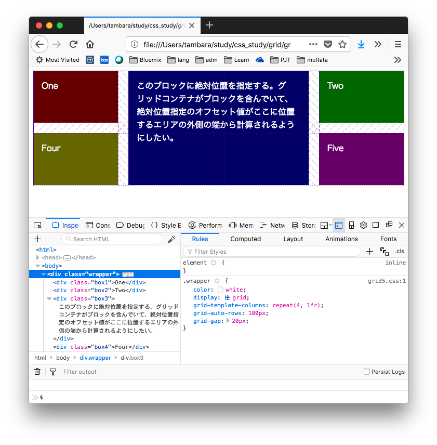Image resolution: width=437 pixels, height=445 pixels.
Task: Open the Memory tab
Action: click(241, 225)
